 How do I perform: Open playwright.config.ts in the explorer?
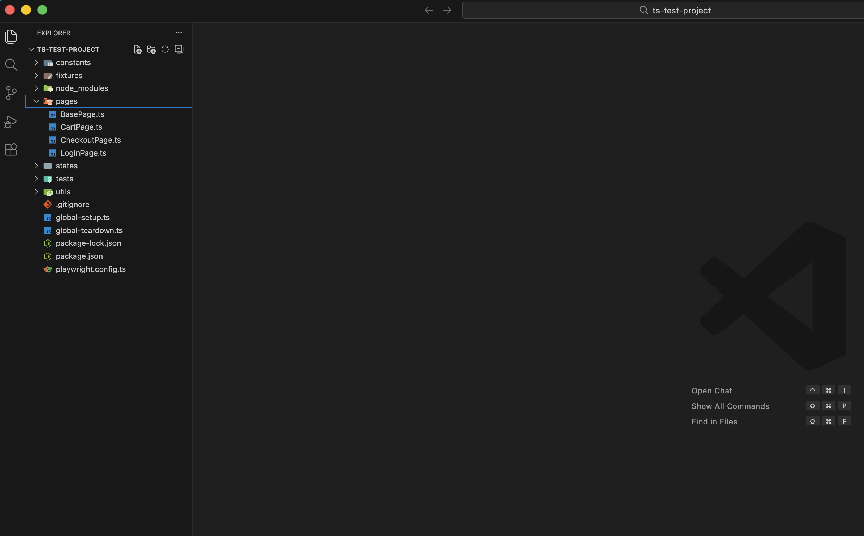point(91,269)
